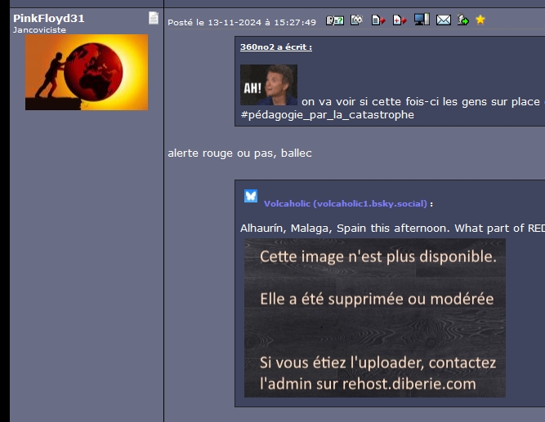Click the yellow star favorite icon

coord(480,20)
